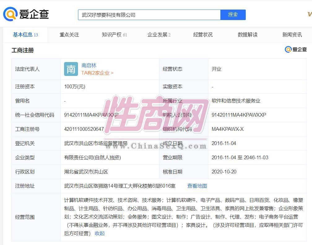Click 查看地图 to view address map

click(197, 186)
